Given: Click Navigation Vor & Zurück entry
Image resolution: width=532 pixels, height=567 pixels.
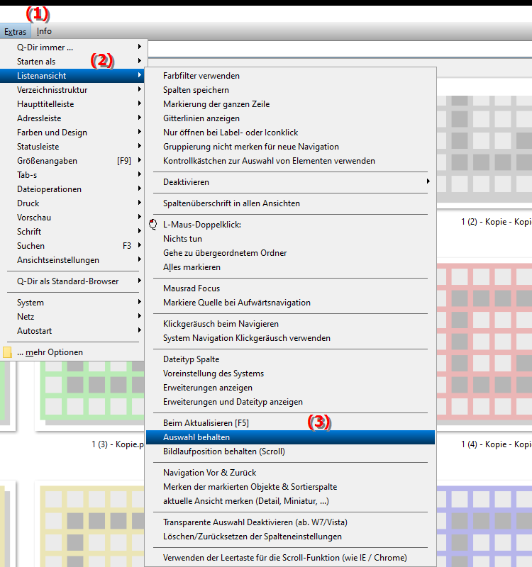Looking at the screenshot, I should click(x=290, y=473).
